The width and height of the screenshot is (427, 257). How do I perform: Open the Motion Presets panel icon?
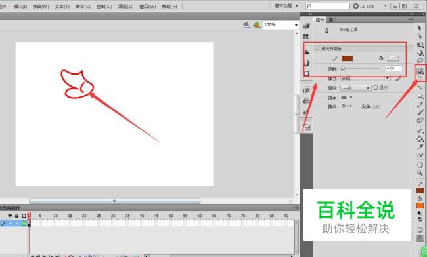tap(307, 112)
